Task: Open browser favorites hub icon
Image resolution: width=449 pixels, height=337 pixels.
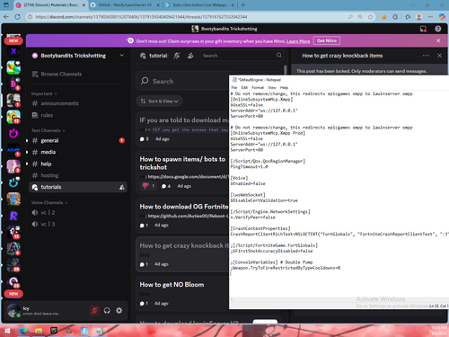Action: pyautogui.click(x=408, y=17)
